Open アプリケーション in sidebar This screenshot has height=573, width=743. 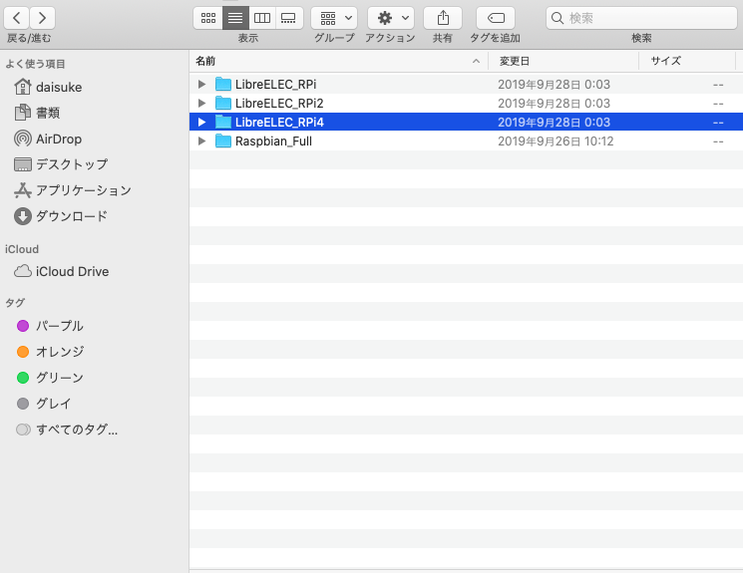[x=73, y=190]
